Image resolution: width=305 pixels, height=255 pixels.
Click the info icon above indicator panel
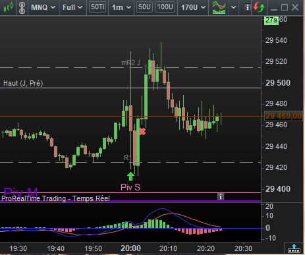[221, 196]
